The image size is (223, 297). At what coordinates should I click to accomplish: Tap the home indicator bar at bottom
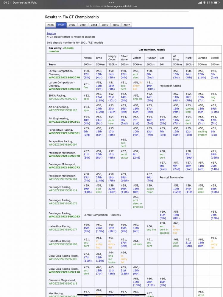pos(111,295)
